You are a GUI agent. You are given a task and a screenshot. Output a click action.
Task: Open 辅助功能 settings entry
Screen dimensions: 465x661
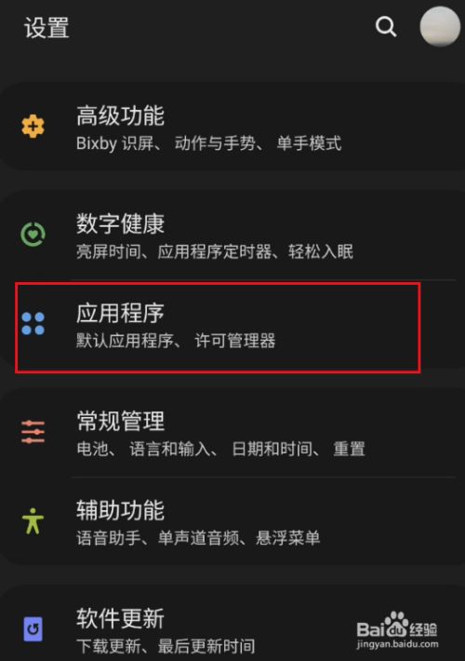(232, 522)
